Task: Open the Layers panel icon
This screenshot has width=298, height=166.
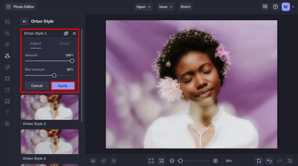Action: click(93, 161)
